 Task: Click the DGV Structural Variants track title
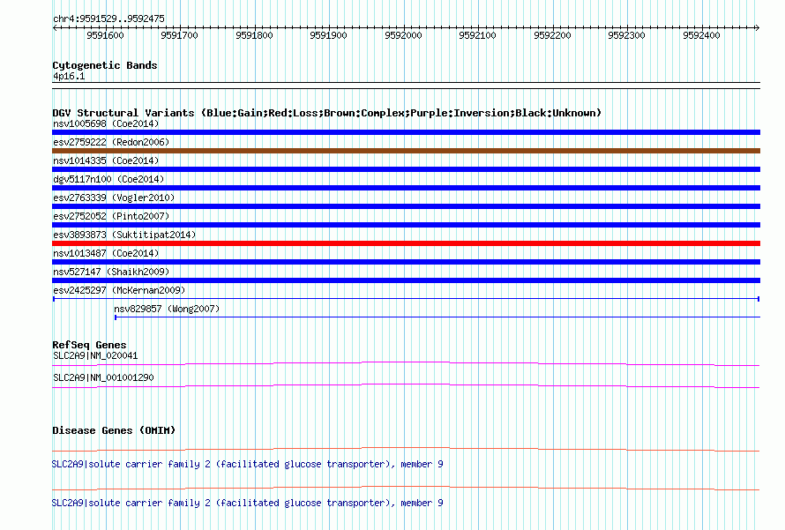click(x=326, y=113)
